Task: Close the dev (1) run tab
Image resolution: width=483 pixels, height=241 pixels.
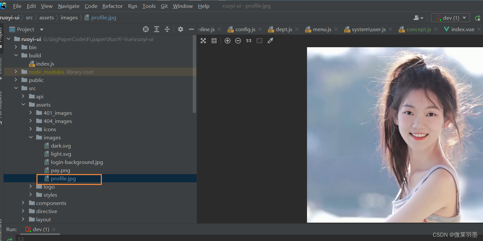Action: [54, 230]
